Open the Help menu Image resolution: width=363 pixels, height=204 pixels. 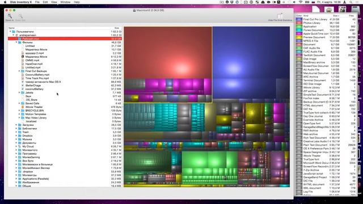pyautogui.click(x=77, y=2)
